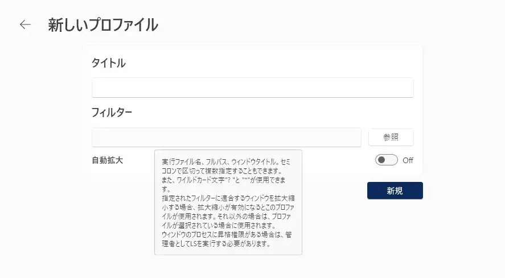The width and height of the screenshot is (505, 278).
Task: Open file browser with 参照 button
Action: coord(391,138)
